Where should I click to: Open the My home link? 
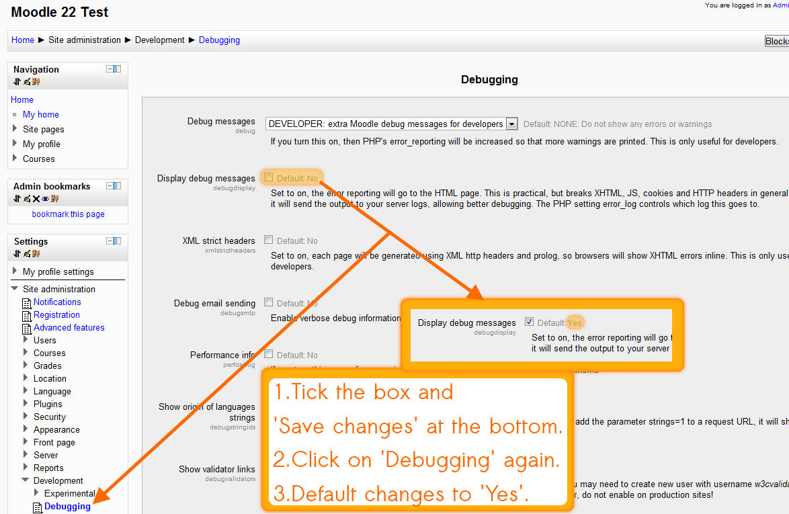[41, 114]
